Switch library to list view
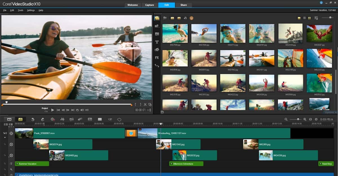Image resolution: width=338 pixels, height=176 pixels. click(304, 18)
